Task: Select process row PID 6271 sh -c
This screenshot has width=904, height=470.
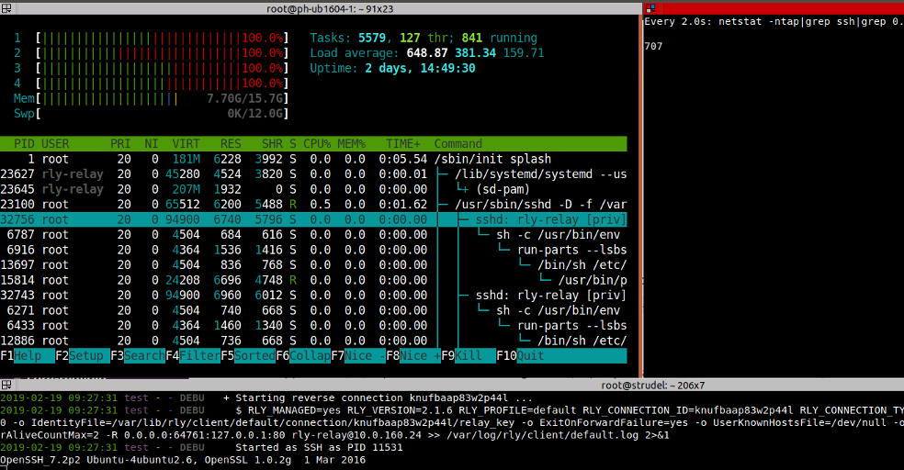Action: pos(313,310)
